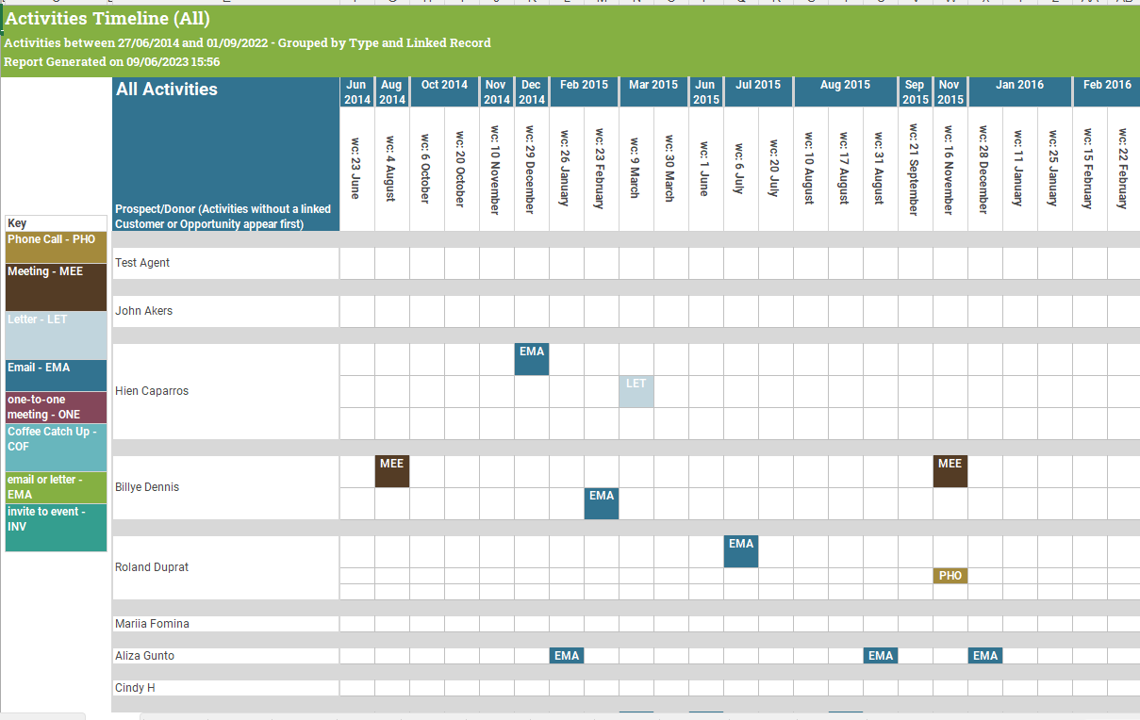This screenshot has height=720, width=1140.
Task: Select the wc: 6 July week header
Action: 741,170
